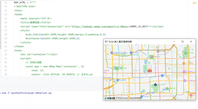Click the center coordinates 116.397428 line
Screen dimensions: 198x109
(62, 74)
